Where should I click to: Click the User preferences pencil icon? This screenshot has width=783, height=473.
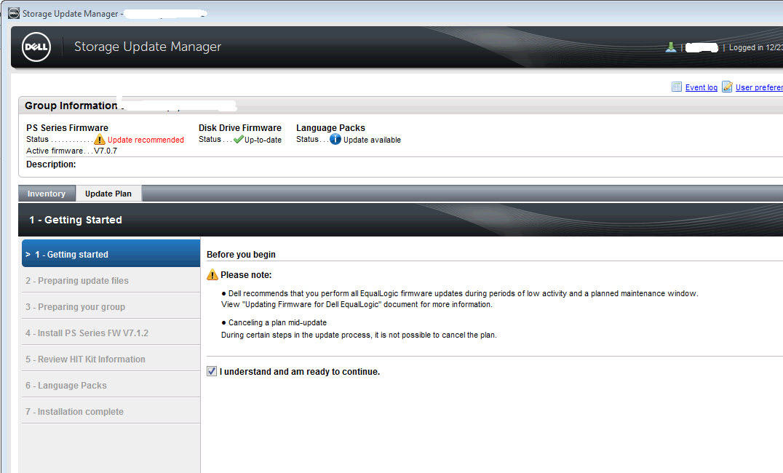727,87
